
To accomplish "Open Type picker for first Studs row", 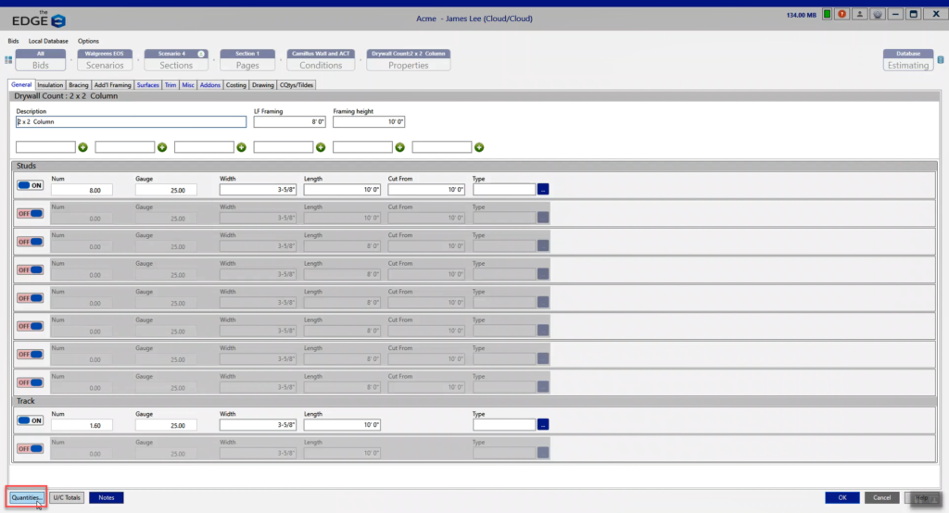I will click(x=543, y=189).
